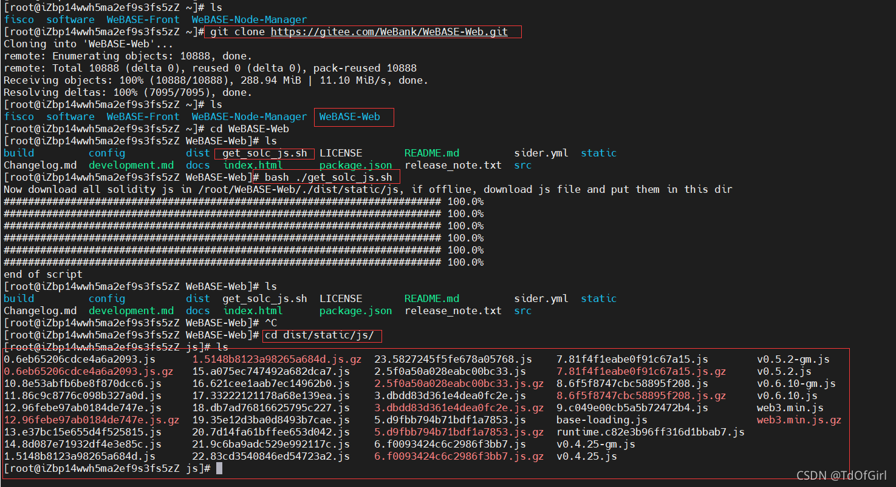
Task: Click the "remote: Enumerating objects: 10888" line
Action: [x=128, y=56]
